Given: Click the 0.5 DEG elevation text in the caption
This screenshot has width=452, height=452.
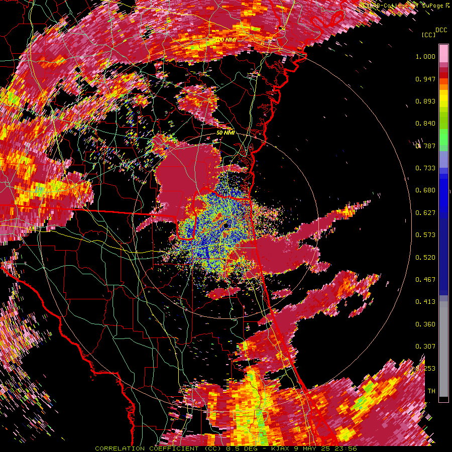Looking at the screenshot, I should click(242, 448).
